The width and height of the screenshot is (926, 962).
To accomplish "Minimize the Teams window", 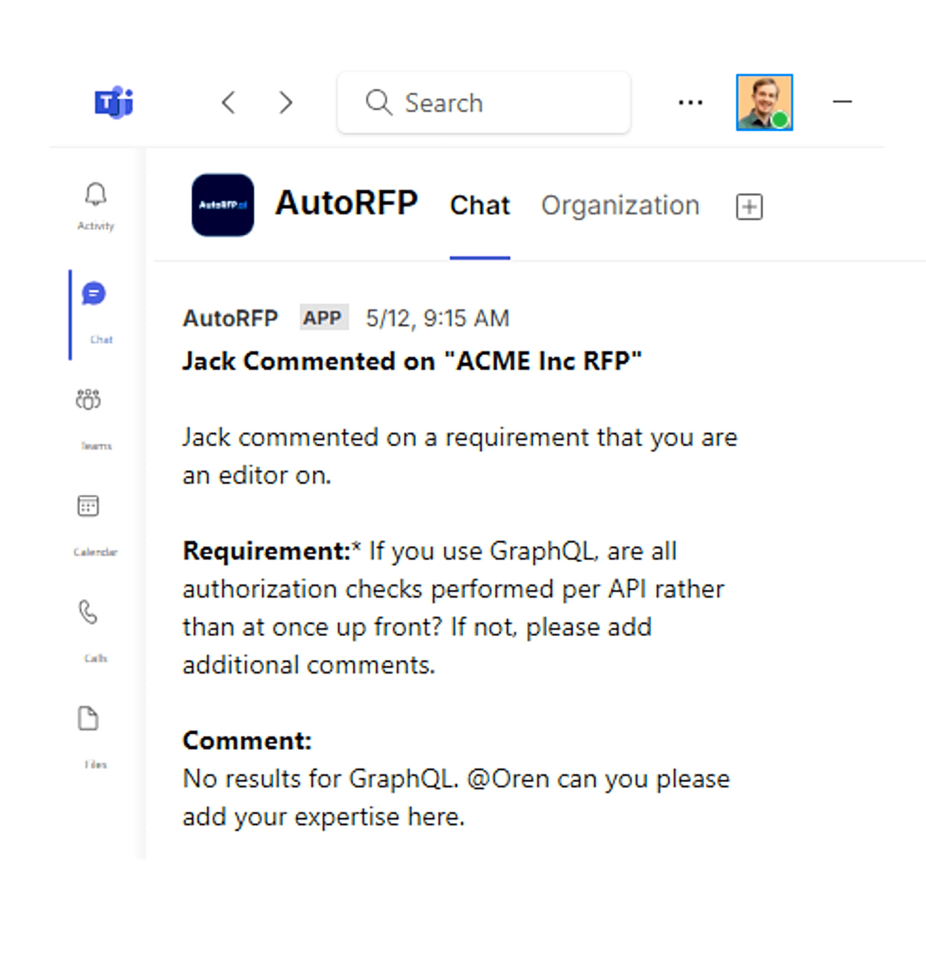I will point(842,102).
